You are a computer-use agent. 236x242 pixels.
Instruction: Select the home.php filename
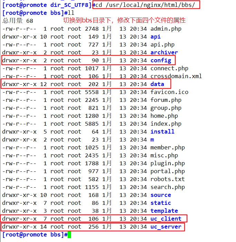pyautogui.click(x=164, y=116)
